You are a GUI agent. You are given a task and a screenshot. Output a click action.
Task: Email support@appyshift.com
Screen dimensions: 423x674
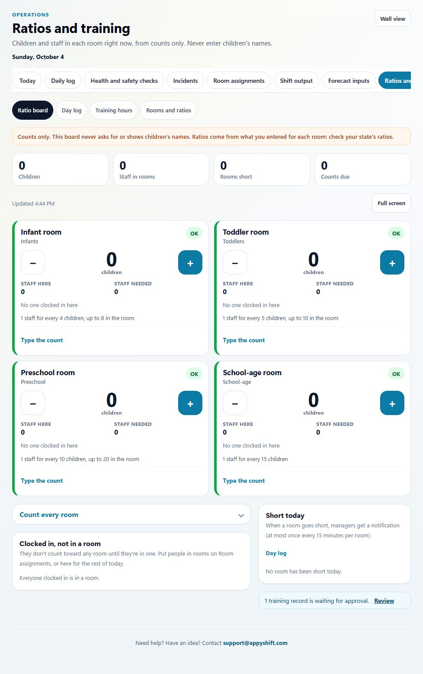255,643
